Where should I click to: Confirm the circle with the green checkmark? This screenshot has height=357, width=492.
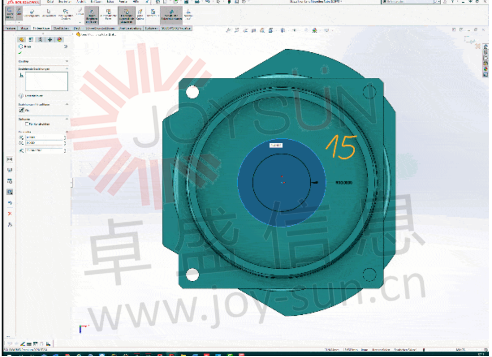(19, 52)
